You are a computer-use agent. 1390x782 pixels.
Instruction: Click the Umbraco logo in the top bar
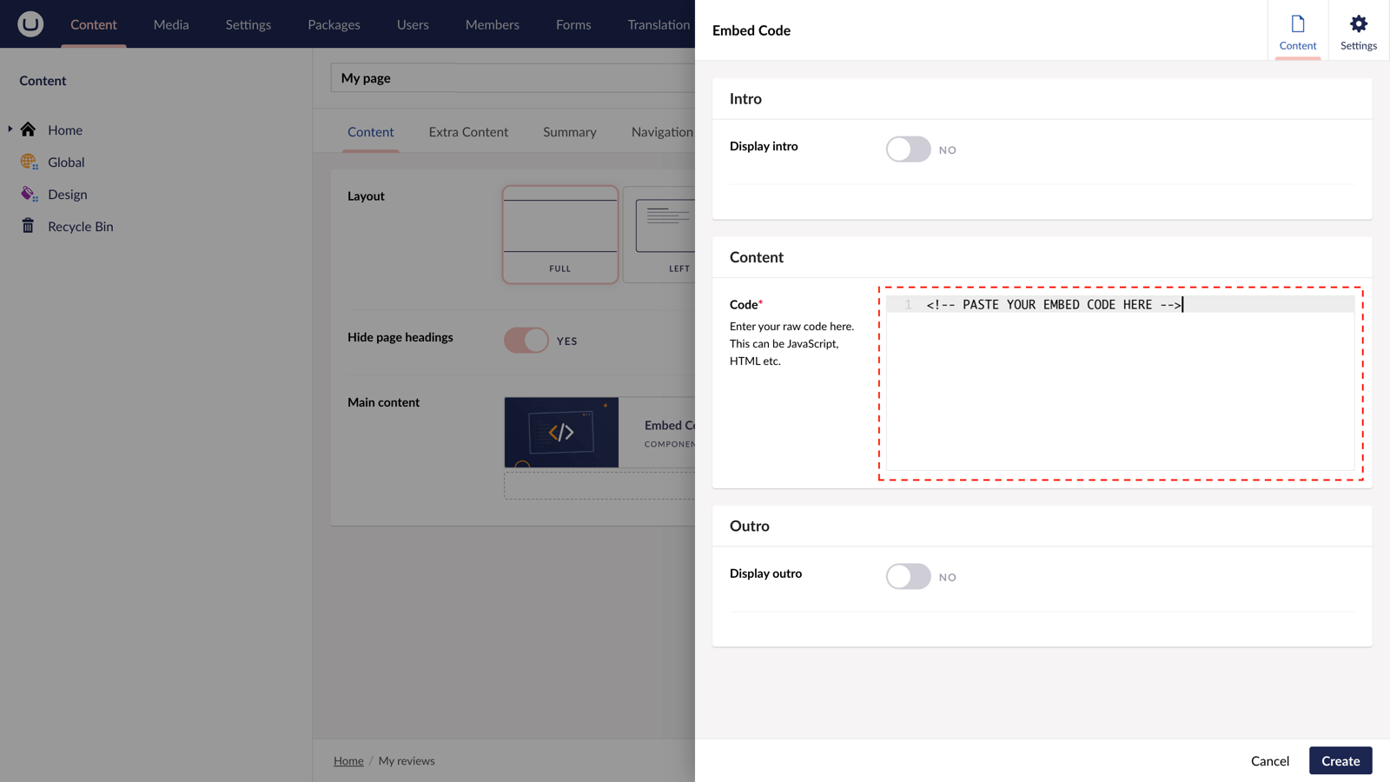point(31,23)
